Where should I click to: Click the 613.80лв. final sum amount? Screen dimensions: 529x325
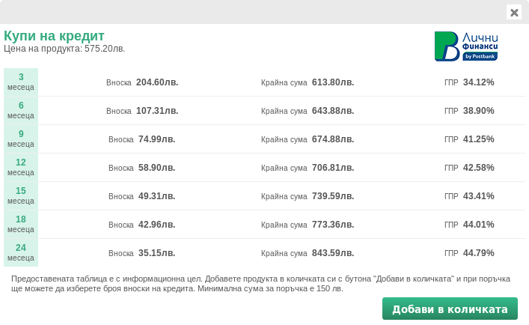pos(333,82)
